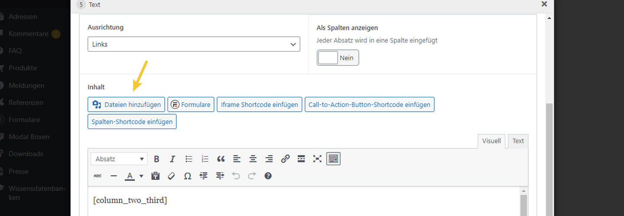
Task: Switch to the Text editor tab
Action: [518, 141]
